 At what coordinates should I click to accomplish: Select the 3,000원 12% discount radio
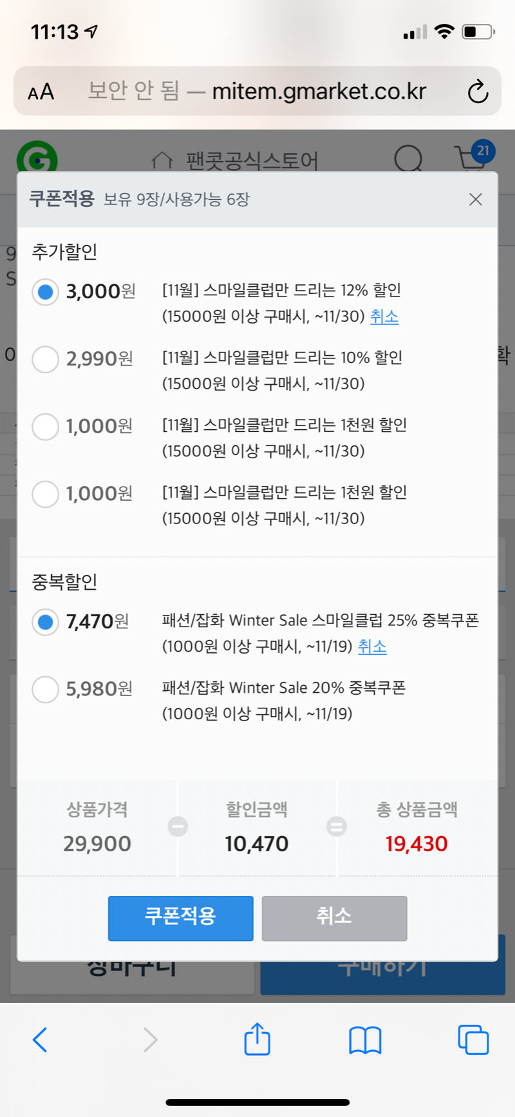click(x=46, y=292)
